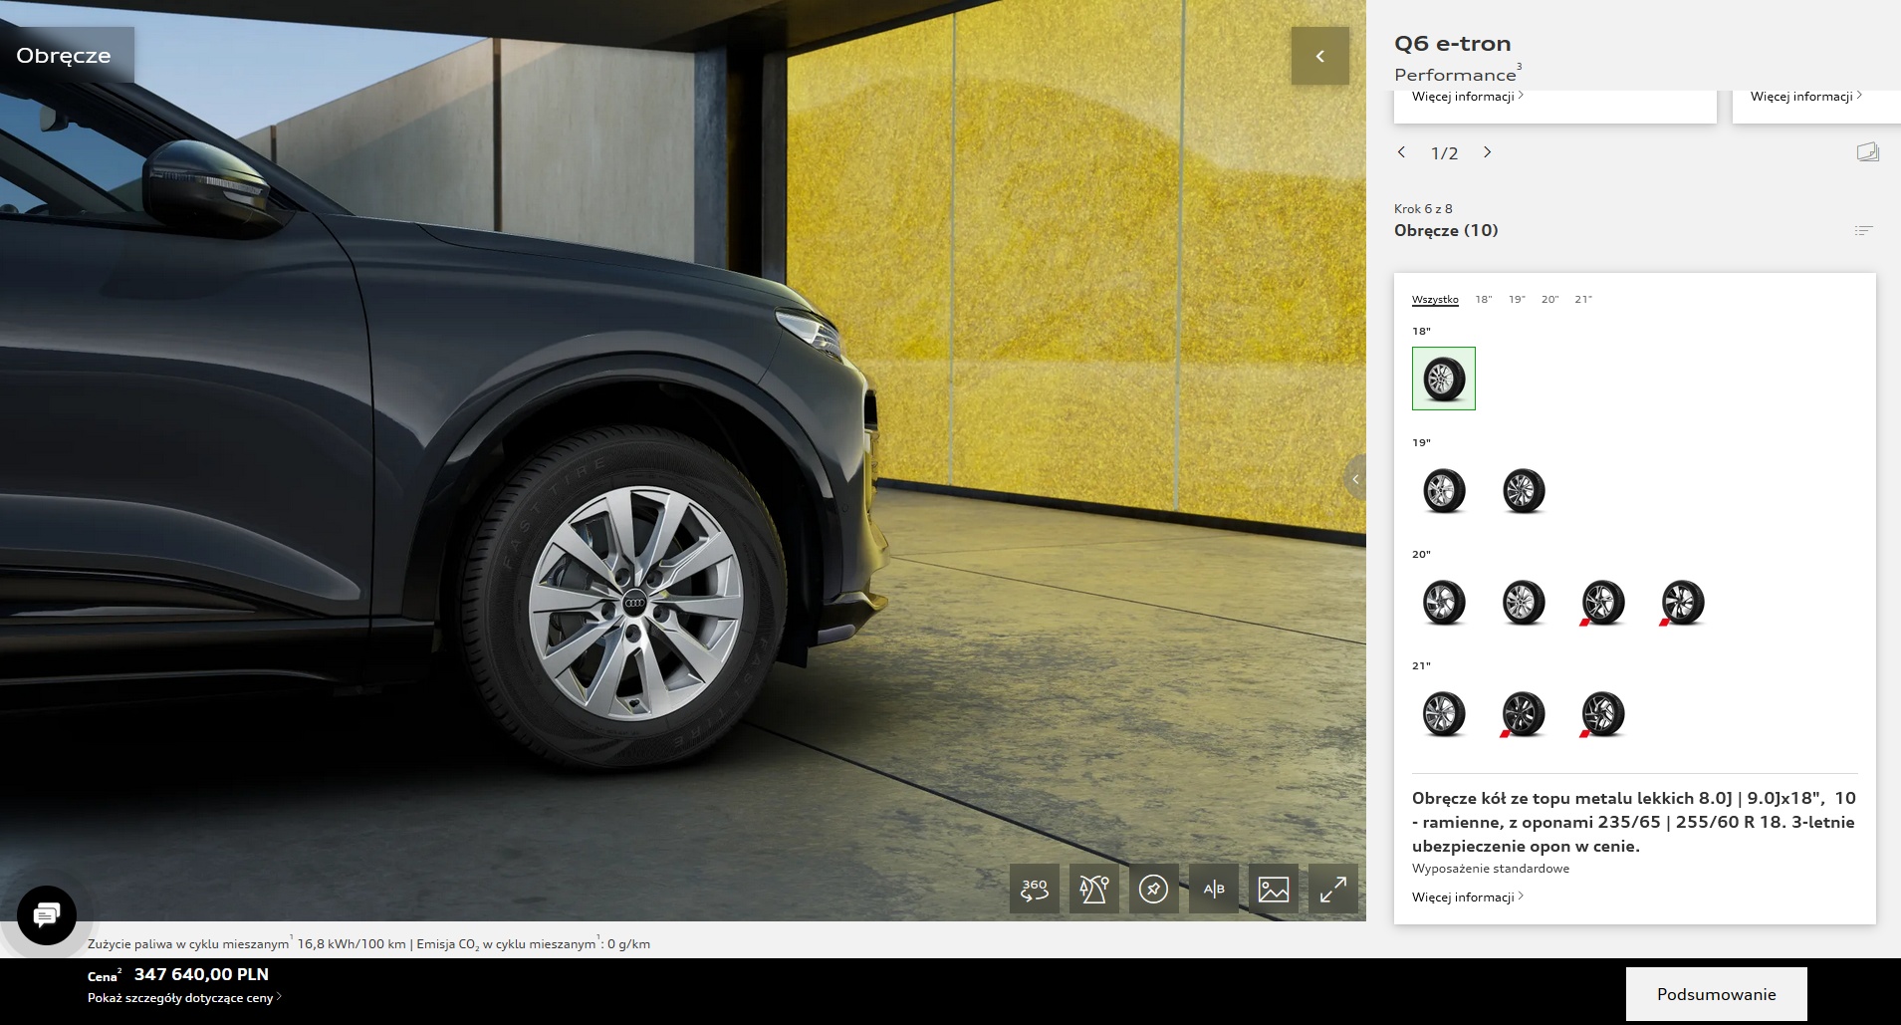Click the compare cards icon beside carousel
This screenshot has height=1025, width=1901.
point(1868,152)
